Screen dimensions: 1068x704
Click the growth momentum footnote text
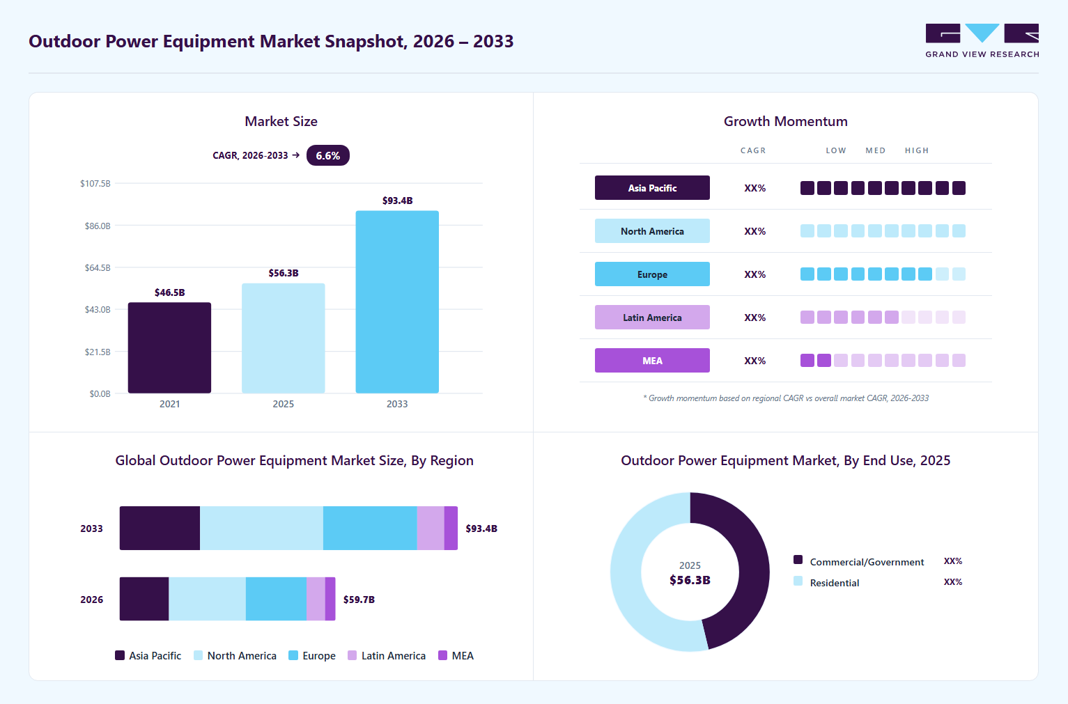pos(786,398)
